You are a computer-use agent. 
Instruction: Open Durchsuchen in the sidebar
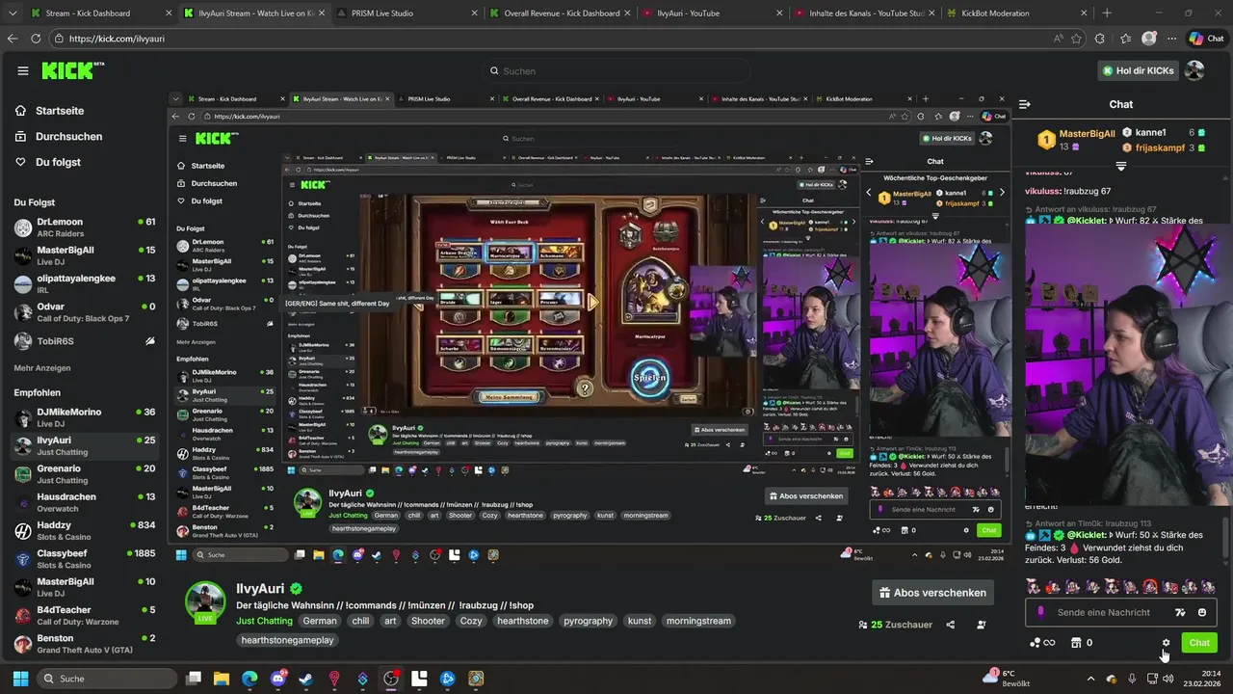(x=69, y=137)
